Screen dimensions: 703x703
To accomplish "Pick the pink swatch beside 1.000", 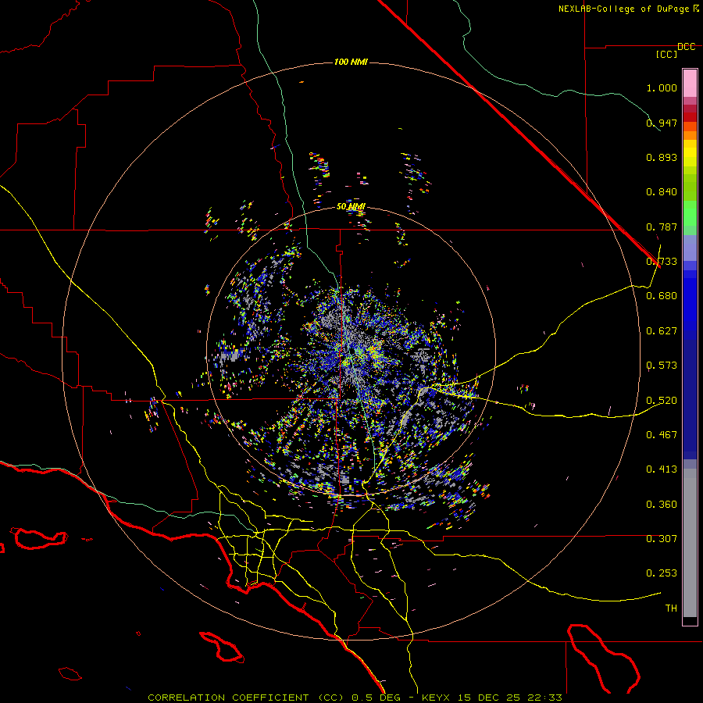I will coord(690,84).
